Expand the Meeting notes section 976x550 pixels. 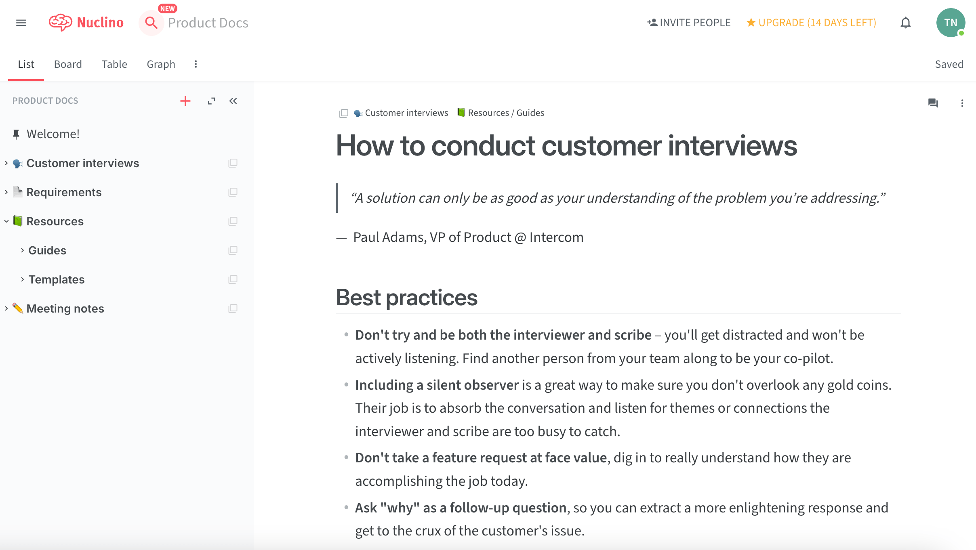(x=7, y=308)
